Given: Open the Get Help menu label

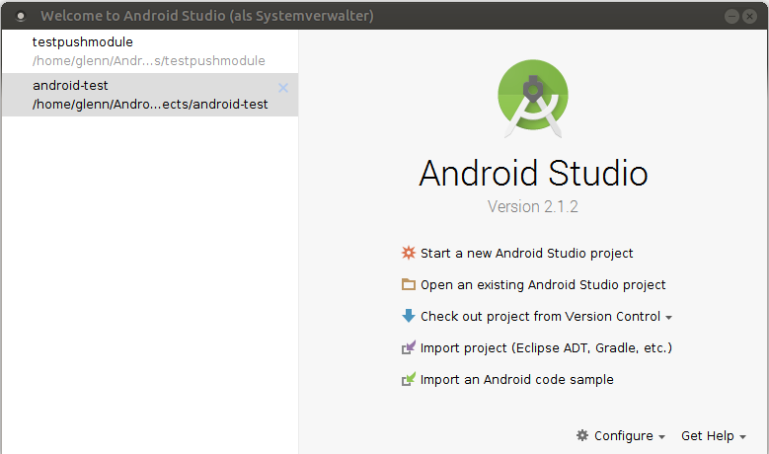Looking at the screenshot, I should (707, 435).
